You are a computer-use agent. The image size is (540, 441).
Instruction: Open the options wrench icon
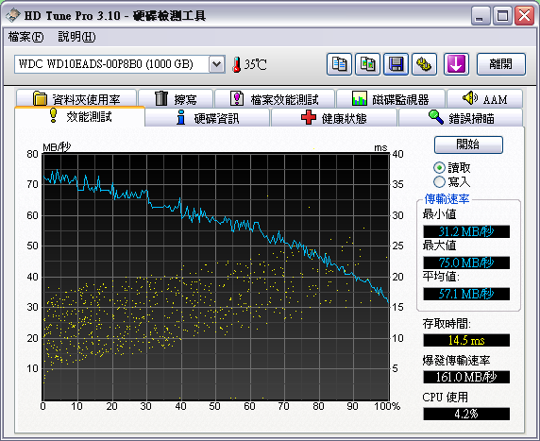tap(424, 64)
